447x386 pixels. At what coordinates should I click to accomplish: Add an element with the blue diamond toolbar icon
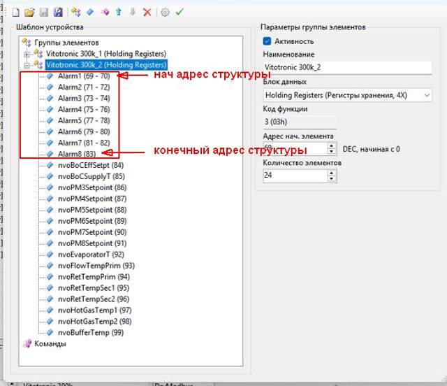[90, 12]
